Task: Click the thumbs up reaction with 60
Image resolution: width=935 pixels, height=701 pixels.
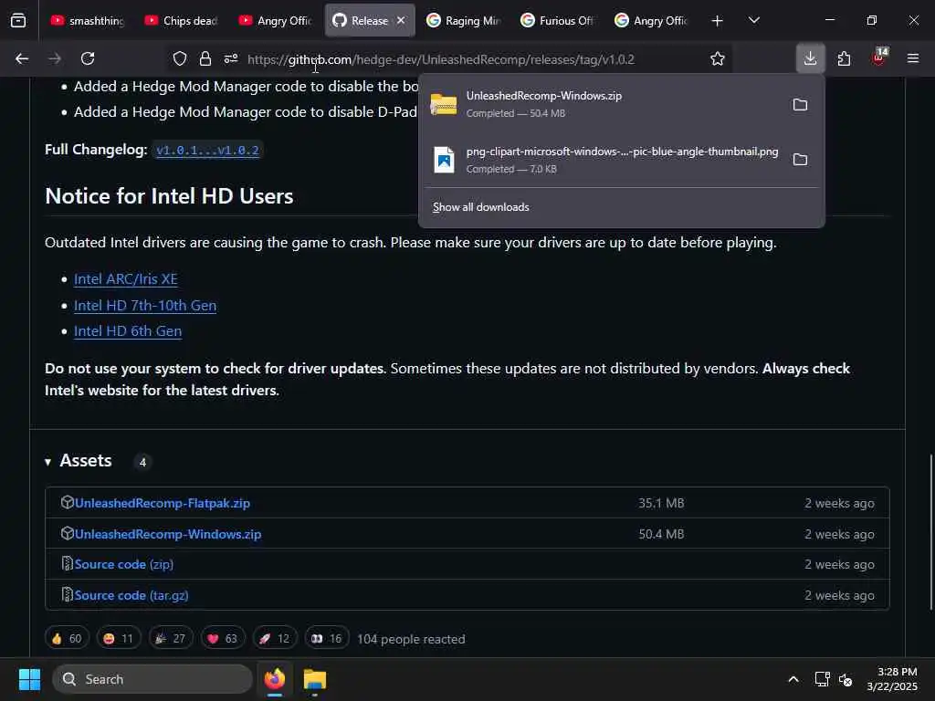Action: click(67, 638)
